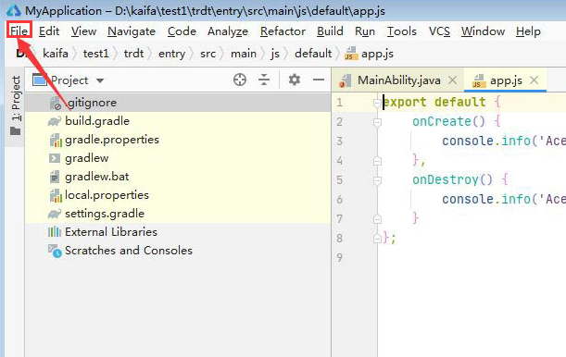Image resolution: width=566 pixels, height=357 pixels.
Task: Open the Tools menu
Action: 402,31
